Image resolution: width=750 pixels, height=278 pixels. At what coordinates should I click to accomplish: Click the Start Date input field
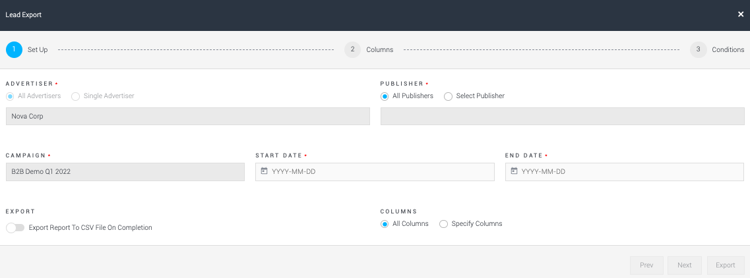375,172
